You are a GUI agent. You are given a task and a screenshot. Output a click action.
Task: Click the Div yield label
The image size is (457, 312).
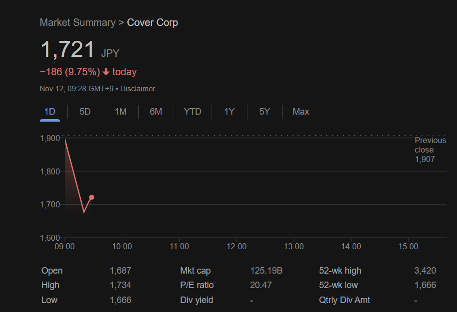pos(197,300)
